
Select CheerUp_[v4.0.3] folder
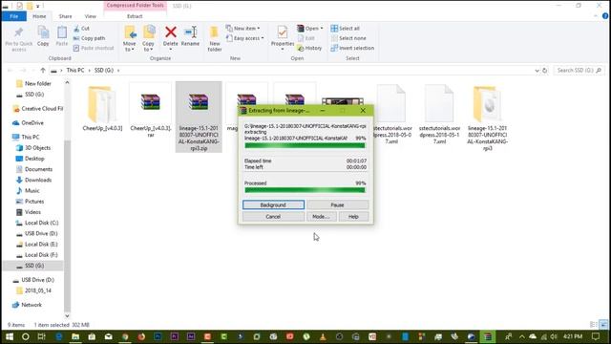click(x=102, y=108)
